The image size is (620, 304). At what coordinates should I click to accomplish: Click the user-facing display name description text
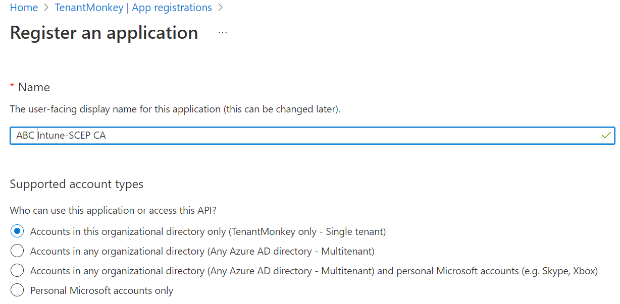click(175, 109)
